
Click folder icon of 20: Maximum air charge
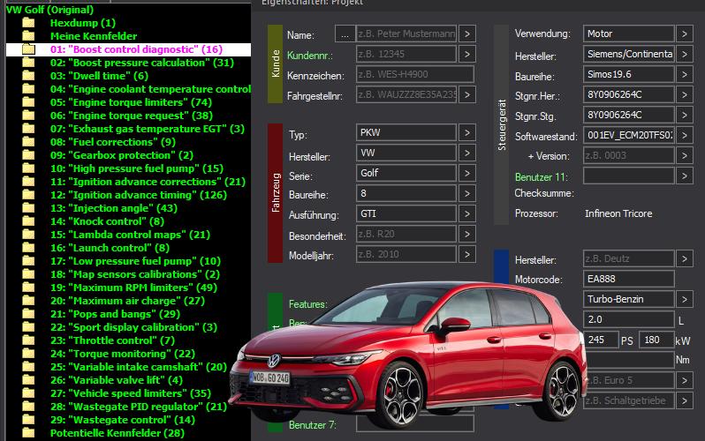pos(28,301)
